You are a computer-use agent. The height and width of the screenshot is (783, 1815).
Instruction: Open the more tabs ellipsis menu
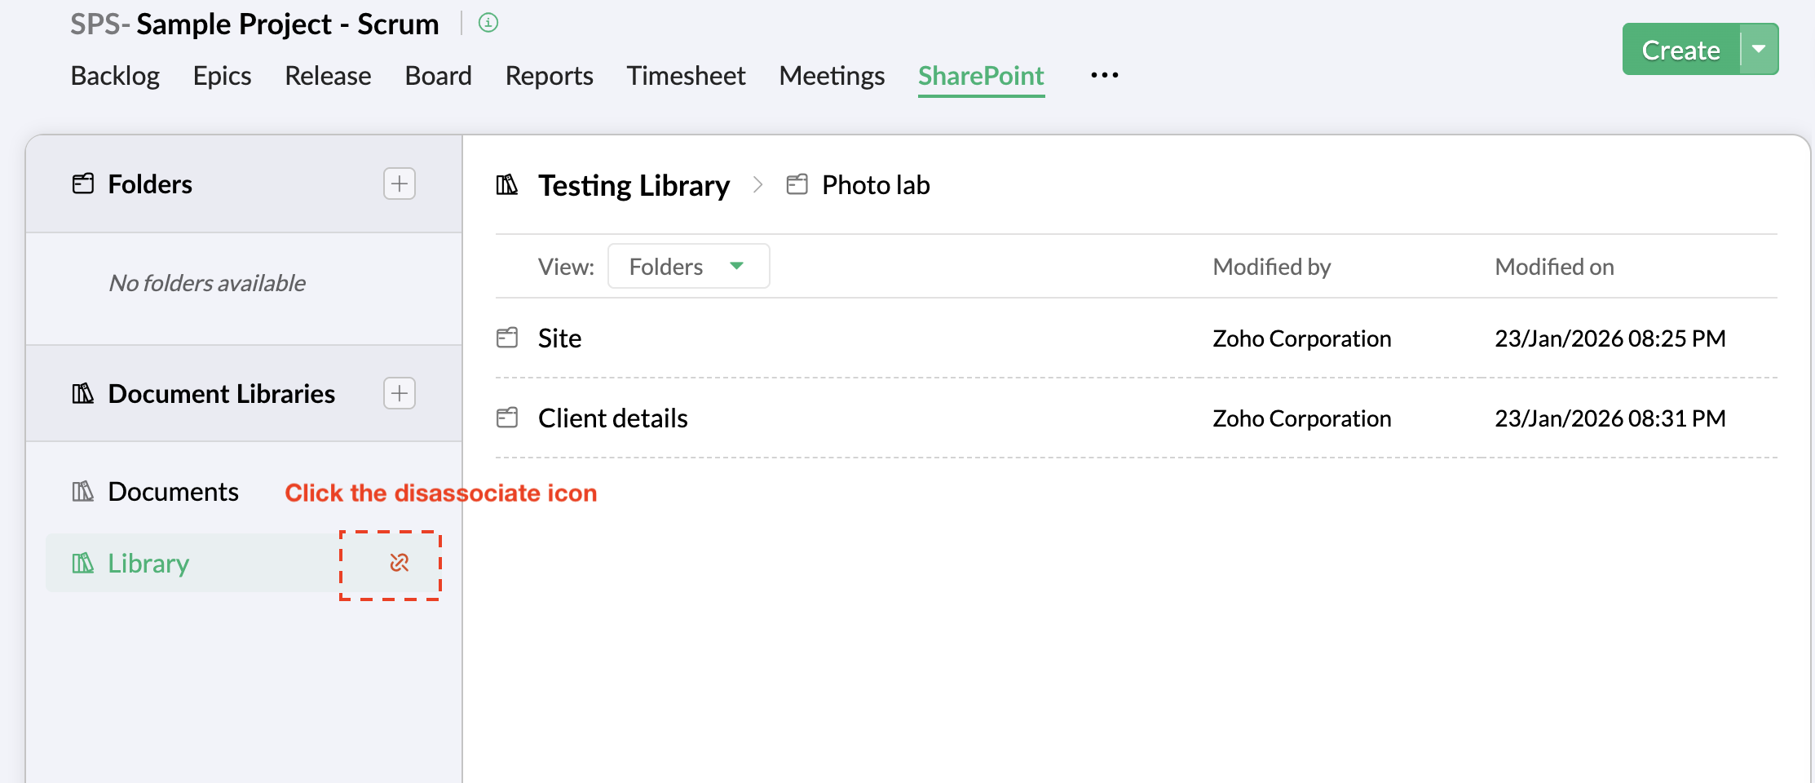click(x=1104, y=76)
